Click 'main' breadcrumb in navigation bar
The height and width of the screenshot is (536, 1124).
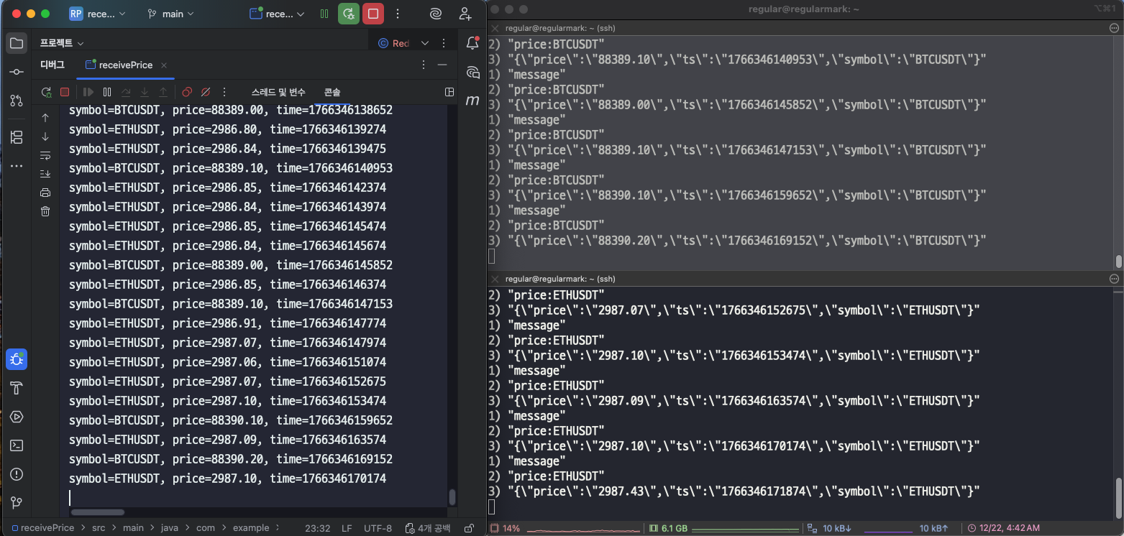click(133, 528)
